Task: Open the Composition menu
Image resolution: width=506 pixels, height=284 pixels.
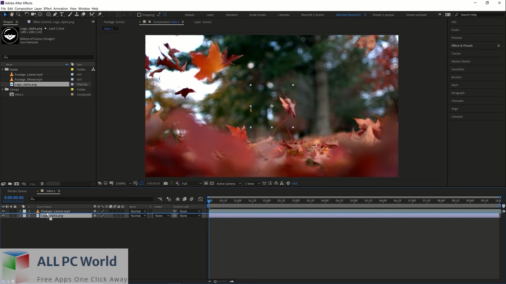Action: 24,9
